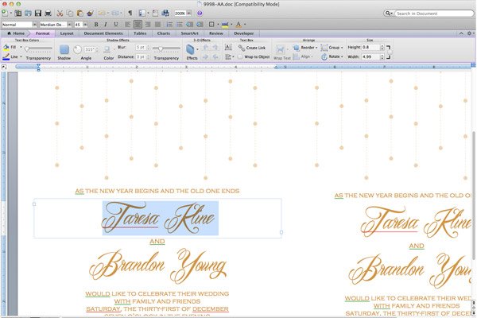The height and width of the screenshot is (318, 477).
Task: Toggle the Wrap to Object checkbox
Action: point(241,57)
